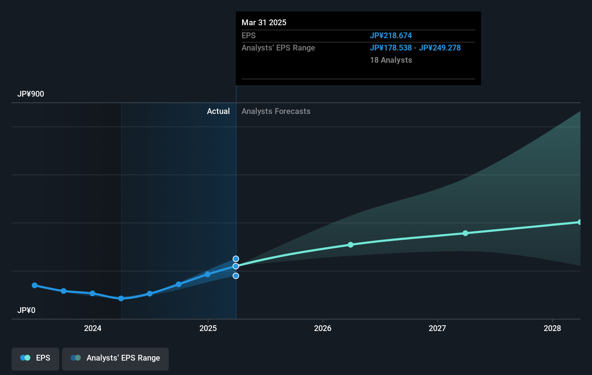Image resolution: width=592 pixels, height=375 pixels.
Task: Click the Mar 31 2025 tooltip date
Action: (x=264, y=23)
